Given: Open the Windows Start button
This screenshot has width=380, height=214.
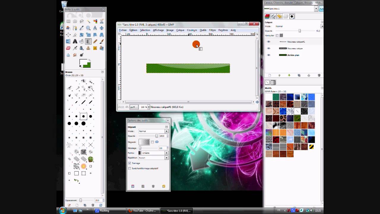Looking at the screenshot, I should pyautogui.click(x=63, y=211).
